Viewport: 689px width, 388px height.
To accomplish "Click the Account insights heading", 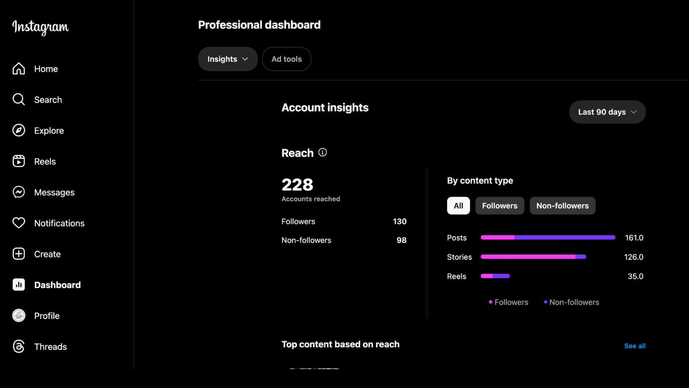I will pos(325,108).
